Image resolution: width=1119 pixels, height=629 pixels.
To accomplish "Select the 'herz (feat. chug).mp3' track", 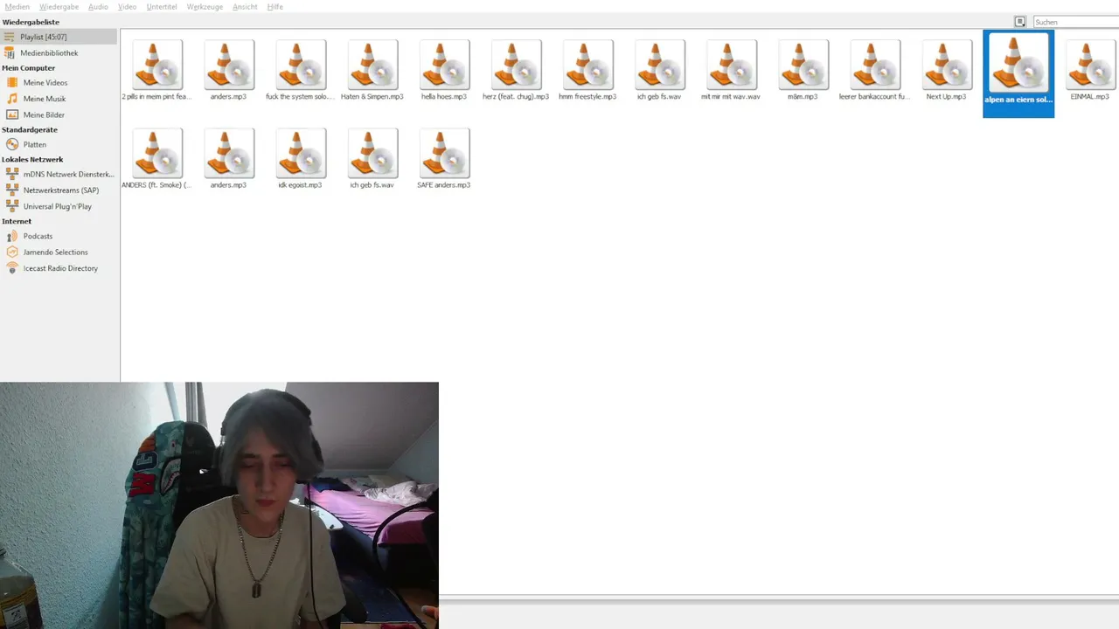I will pos(516,70).
